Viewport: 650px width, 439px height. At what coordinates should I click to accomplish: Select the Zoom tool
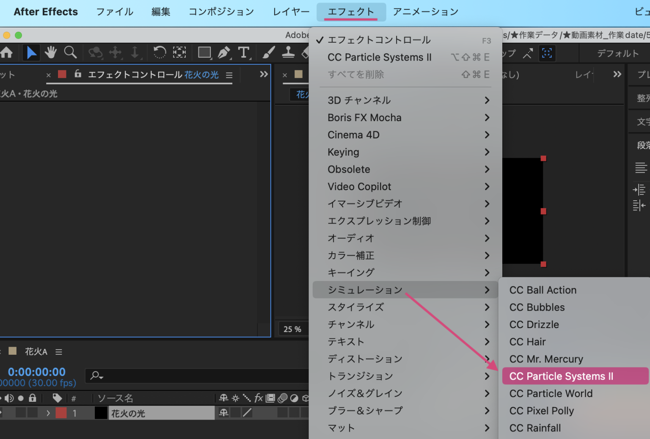click(70, 52)
